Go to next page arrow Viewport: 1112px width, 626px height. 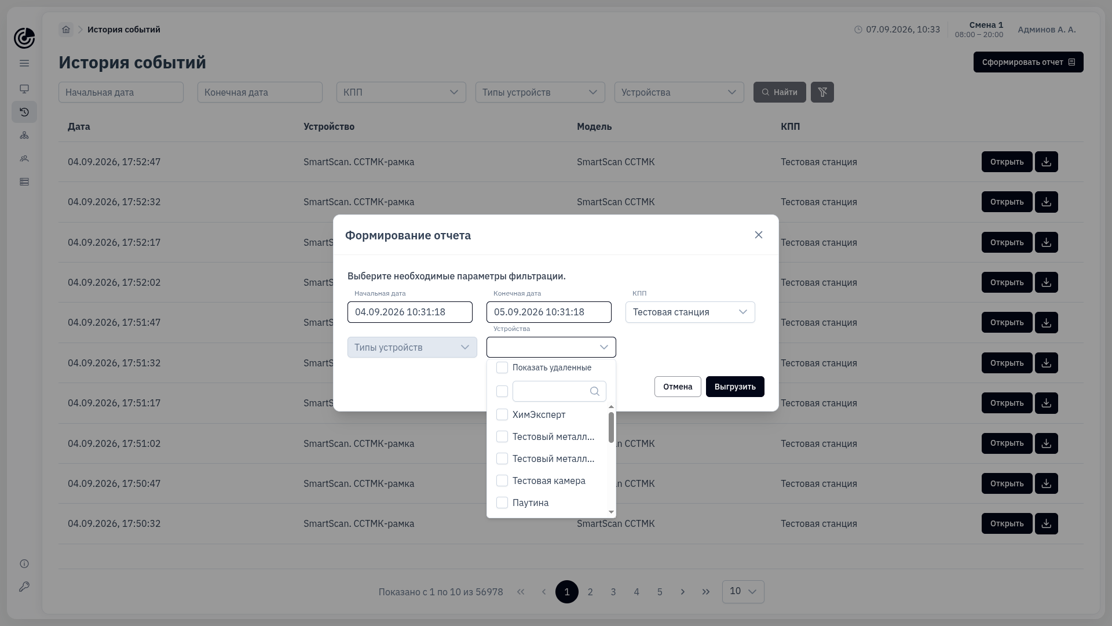click(x=683, y=592)
